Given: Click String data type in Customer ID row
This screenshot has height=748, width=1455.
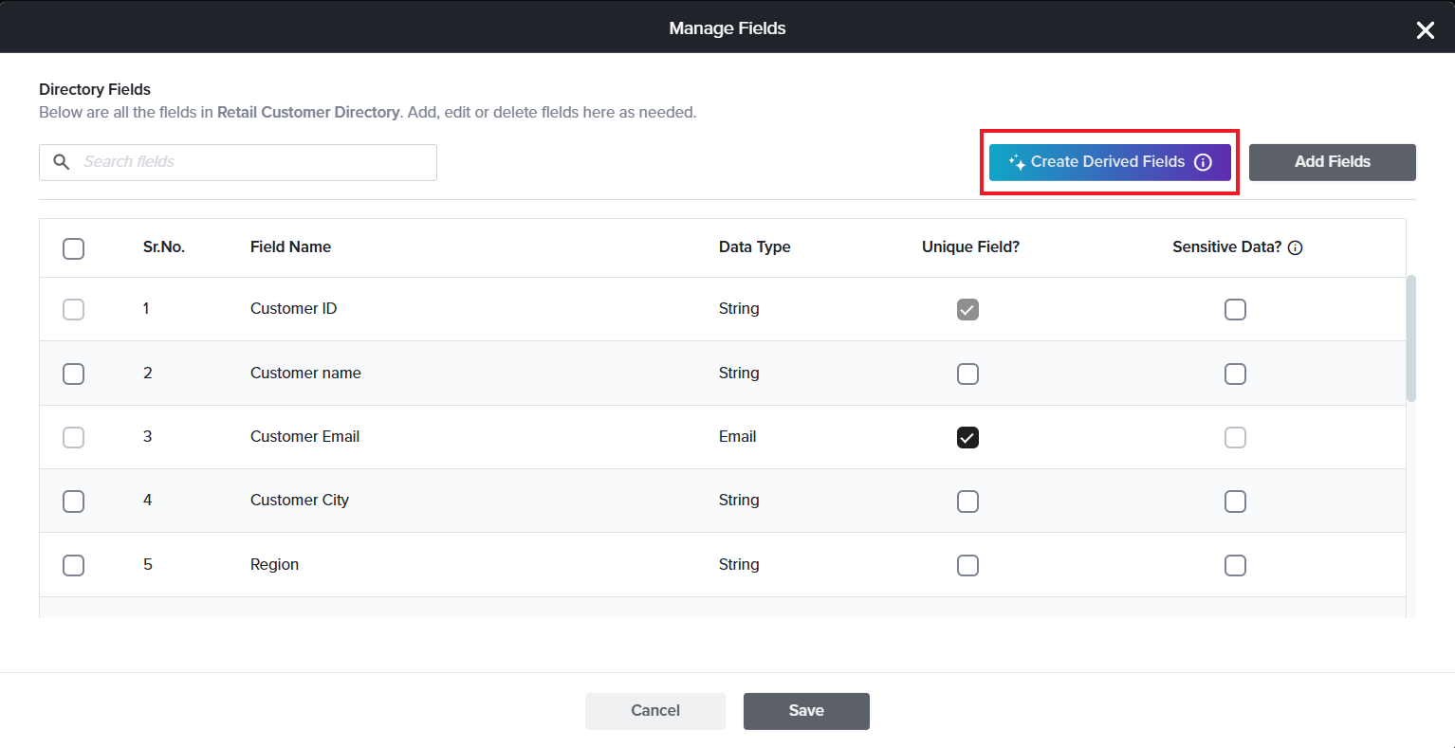Looking at the screenshot, I should click(x=739, y=309).
